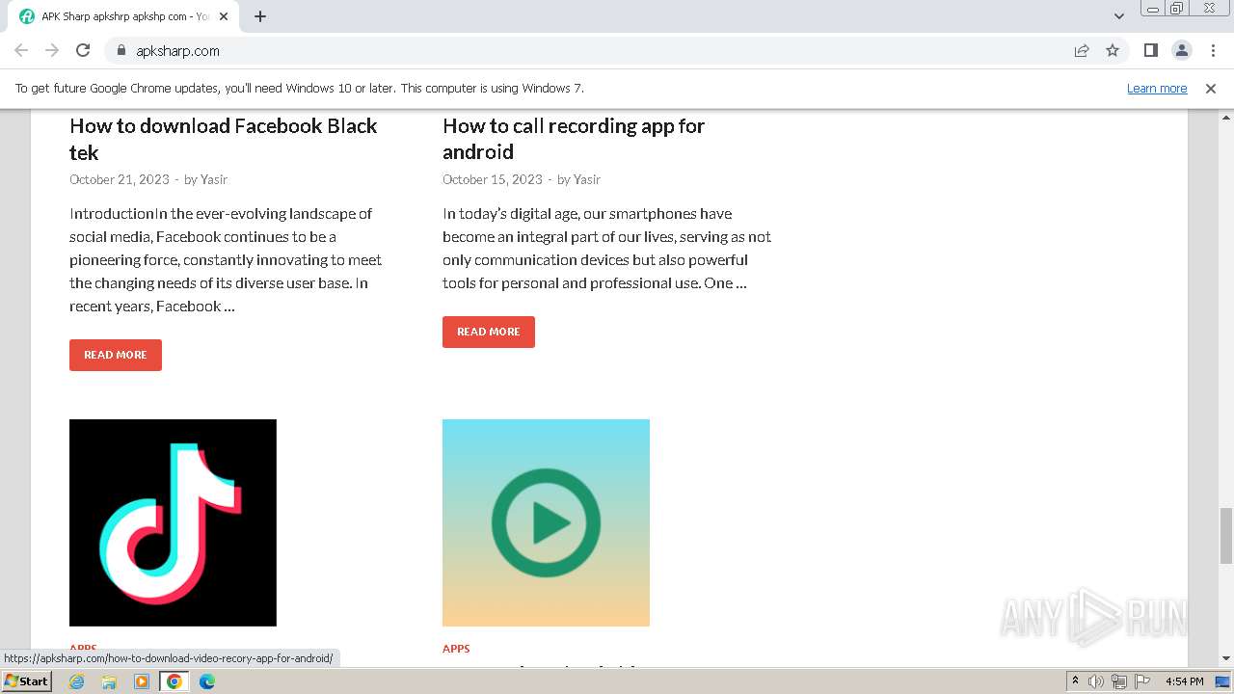Expand the tab search dropdown arrow
Image resolution: width=1234 pixels, height=694 pixels.
tap(1118, 16)
